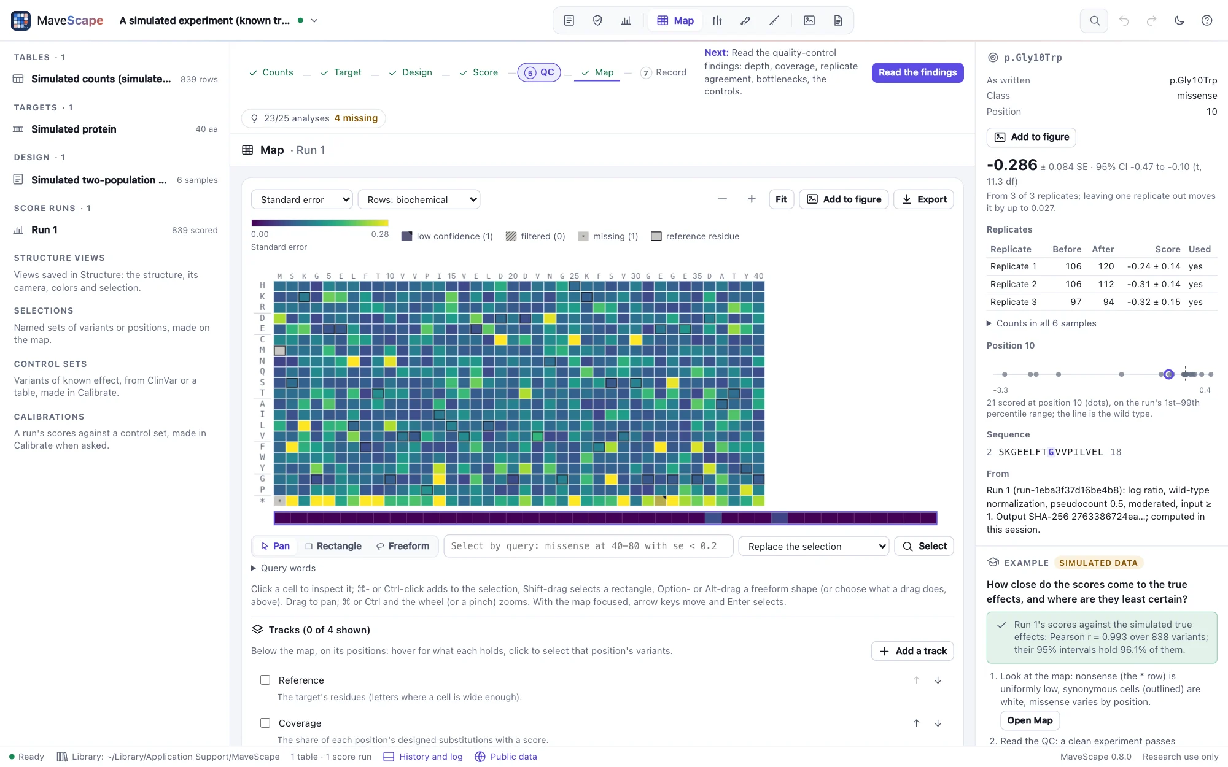Switch to Rectangle selection mode

point(333,546)
